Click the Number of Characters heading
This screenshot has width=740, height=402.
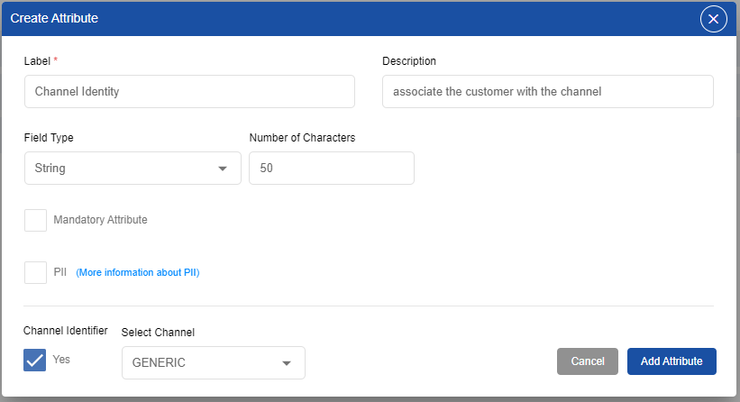[302, 138]
